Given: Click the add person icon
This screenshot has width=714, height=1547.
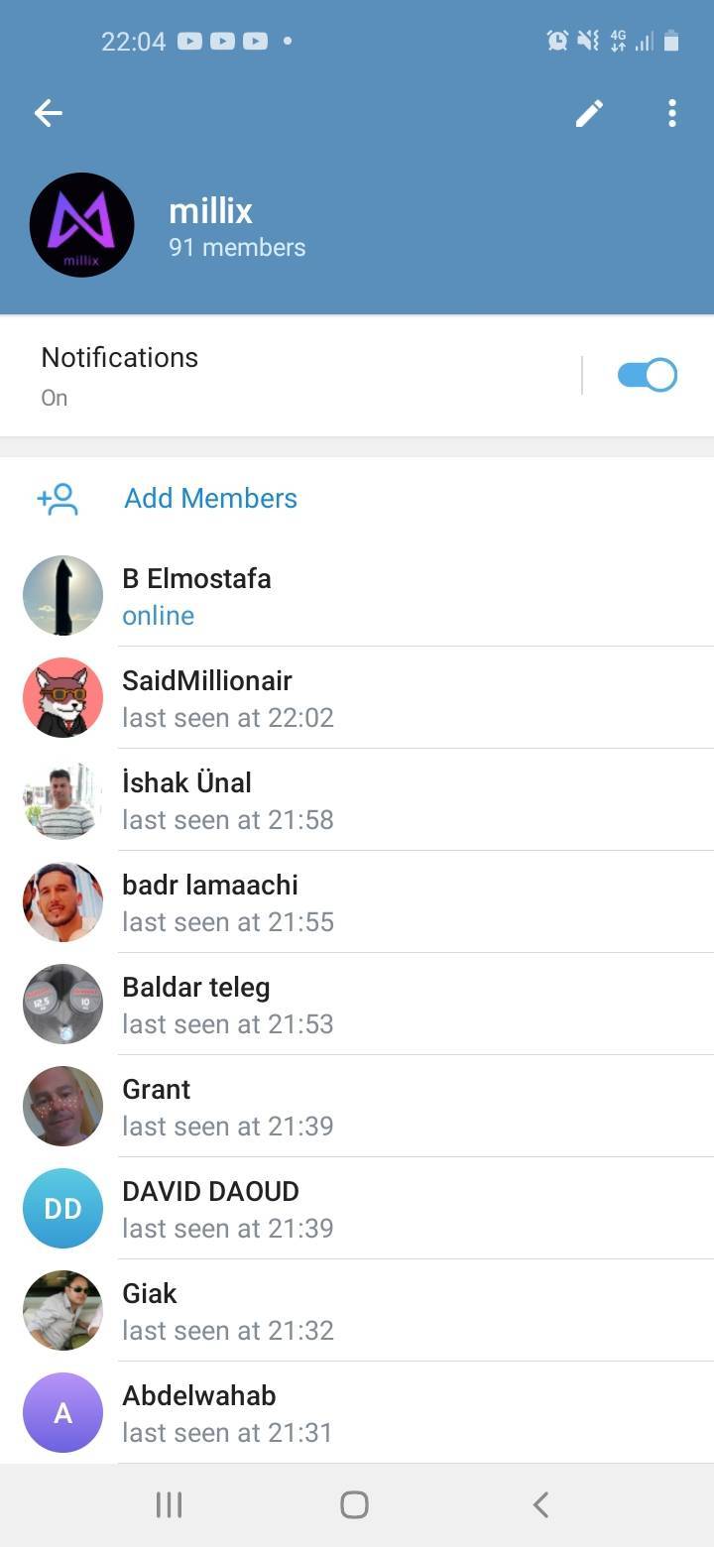Looking at the screenshot, I should pos(58,499).
